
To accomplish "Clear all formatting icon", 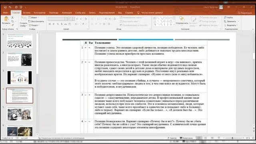I will tap(86, 19).
